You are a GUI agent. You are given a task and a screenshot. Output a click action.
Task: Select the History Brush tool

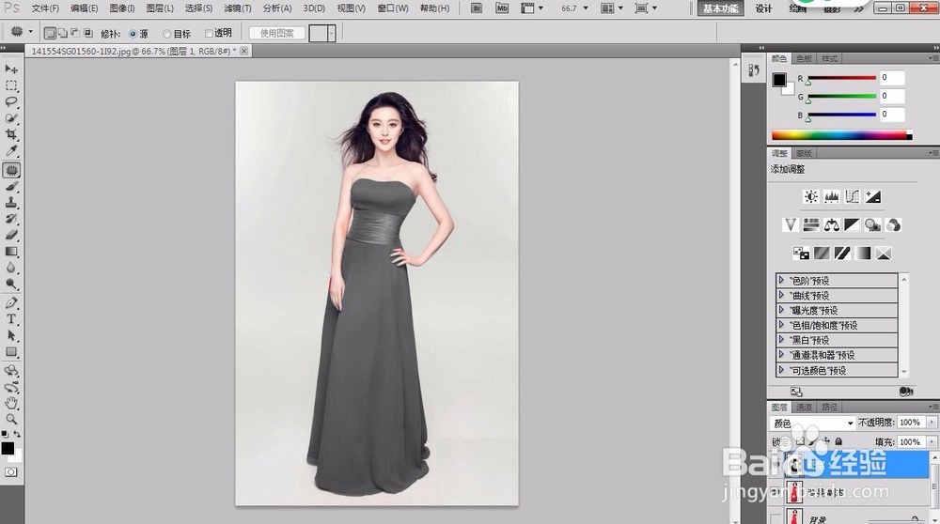click(x=10, y=219)
